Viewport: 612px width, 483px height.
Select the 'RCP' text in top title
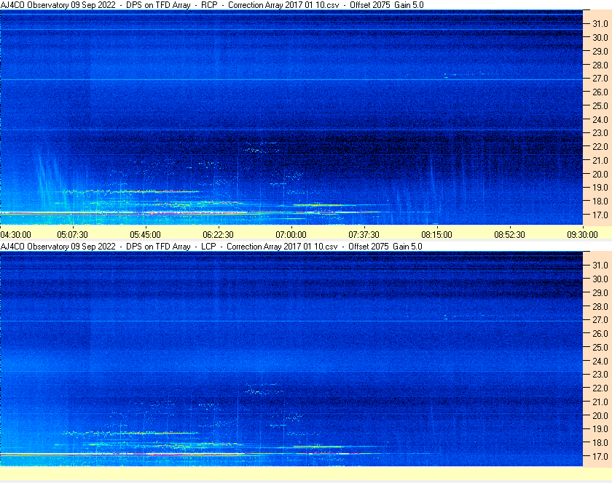[x=209, y=5]
